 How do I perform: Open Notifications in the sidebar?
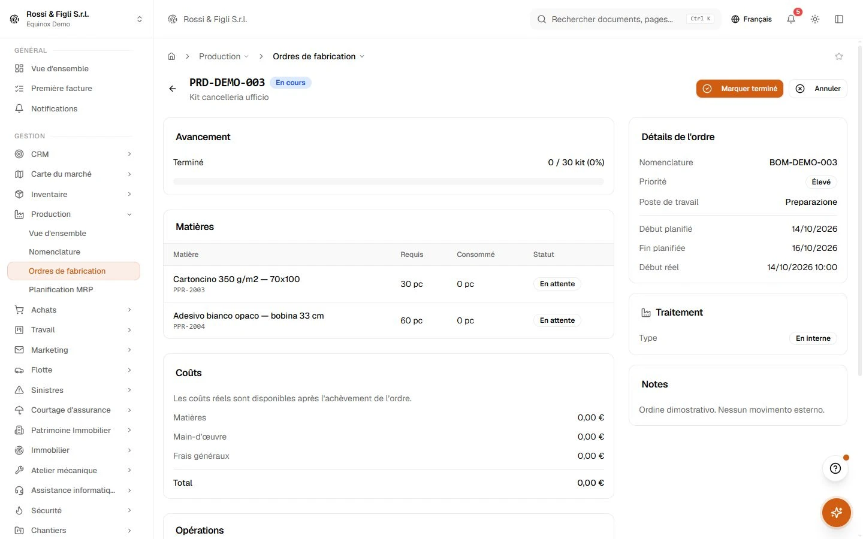[x=73, y=108]
